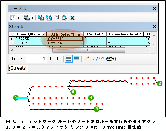Go to the previous record
Viewport: 166px width, 131px height.
tap(22, 59)
